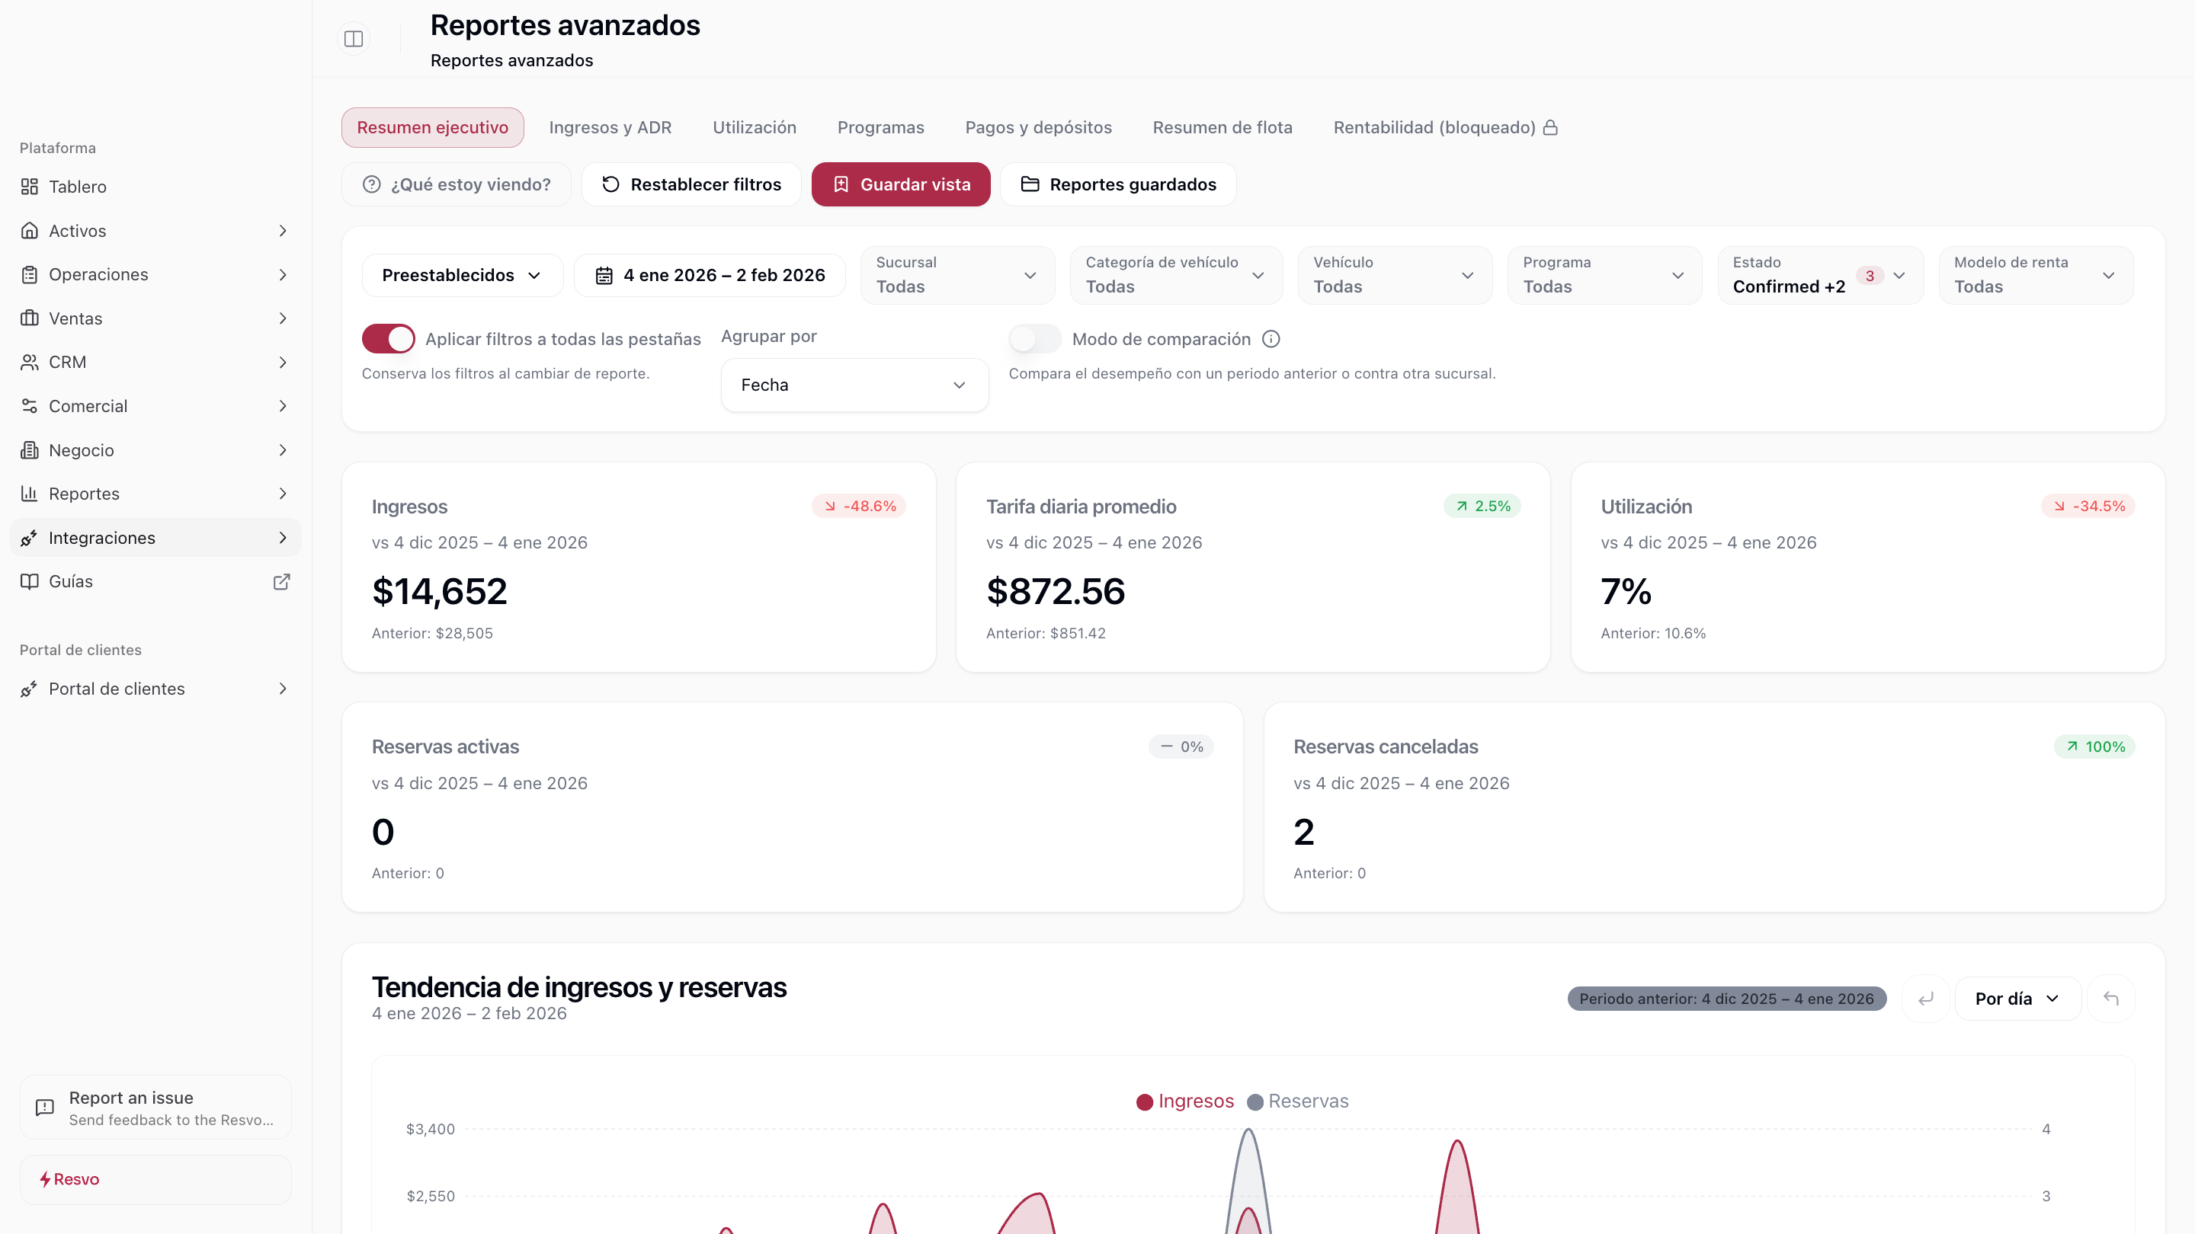Disable Aplicar filtros a todas las pestañas
The image size is (2195, 1234).
tap(389, 339)
